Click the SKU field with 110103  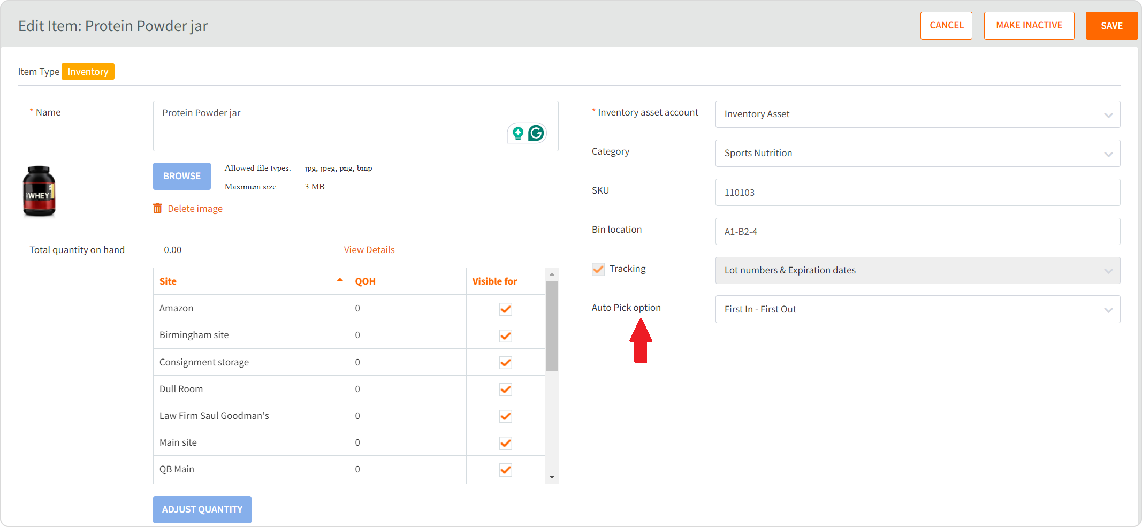(x=918, y=192)
